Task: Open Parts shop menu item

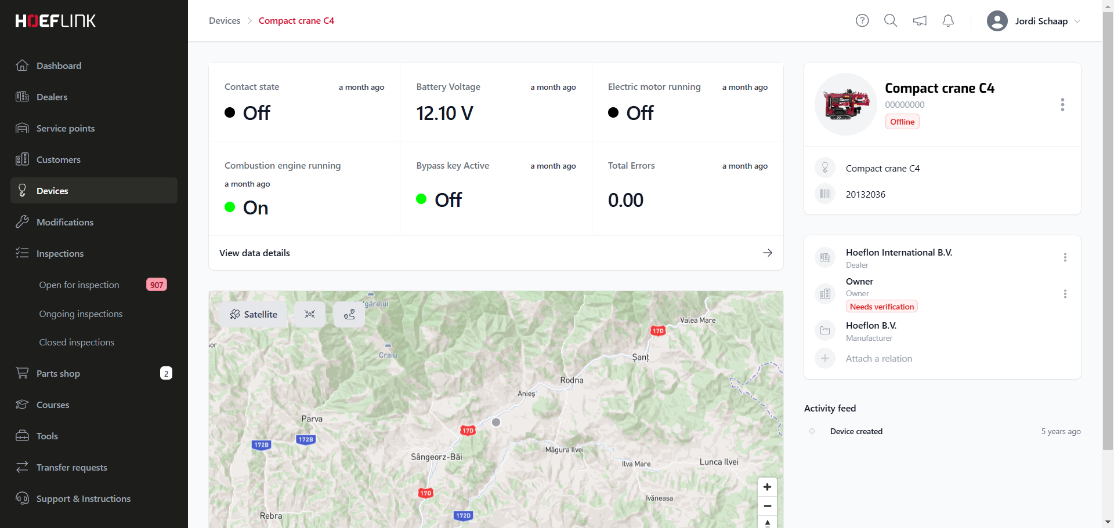Action: coord(58,373)
